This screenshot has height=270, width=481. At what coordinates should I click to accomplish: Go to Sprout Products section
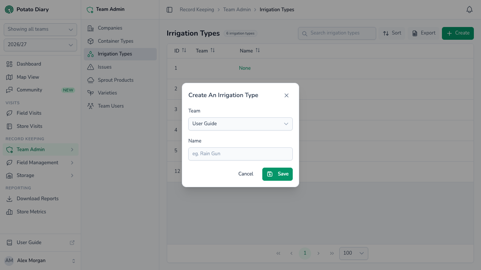[x=120, y=80]
